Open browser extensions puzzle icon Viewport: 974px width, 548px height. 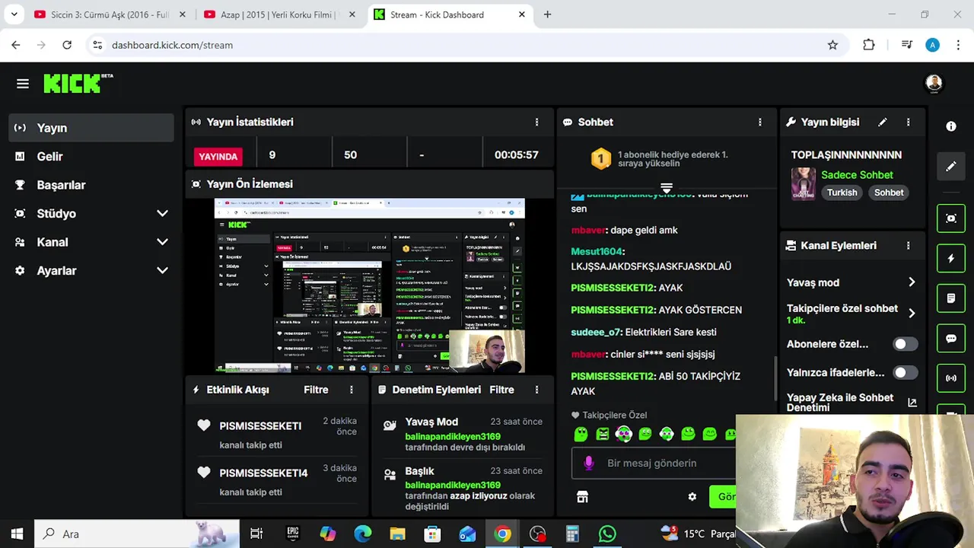[869, 45]
